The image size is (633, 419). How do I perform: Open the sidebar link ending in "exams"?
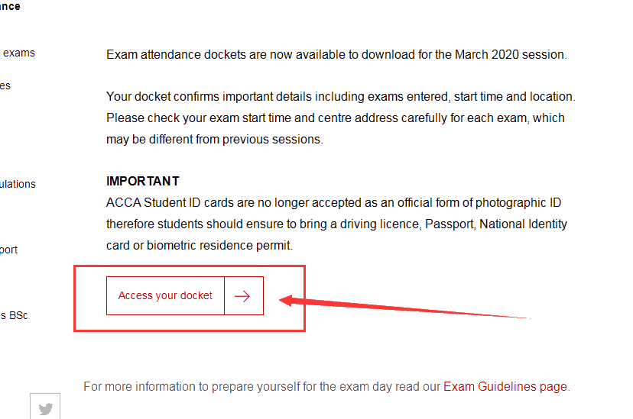[x=18, y=53]
